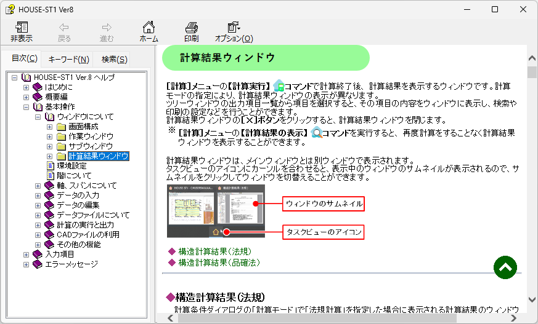
Task: Click the ホーム (Home) toolbar icon
Action: pos(149,28)
